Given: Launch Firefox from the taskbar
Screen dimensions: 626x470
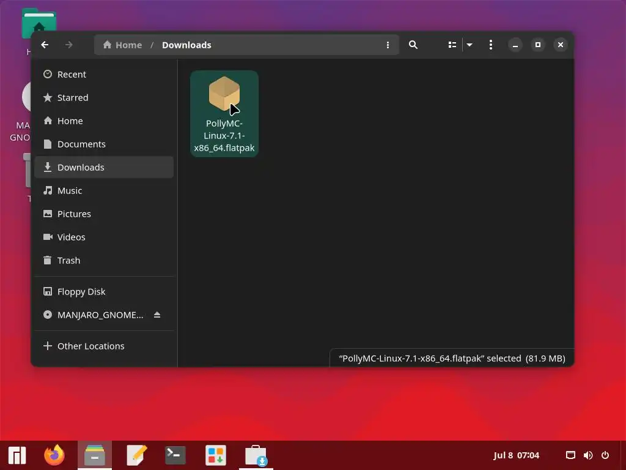Looking at the screenshot, I should [x=54, y=455].
